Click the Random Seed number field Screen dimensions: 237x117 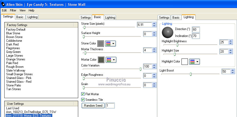tap(110, 106)
